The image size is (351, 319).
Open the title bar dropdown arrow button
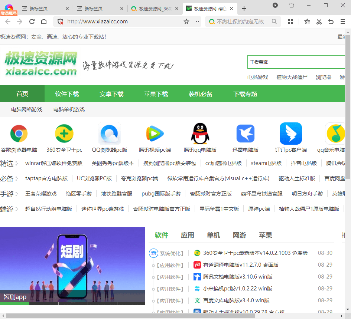click(x=275, y=5)
